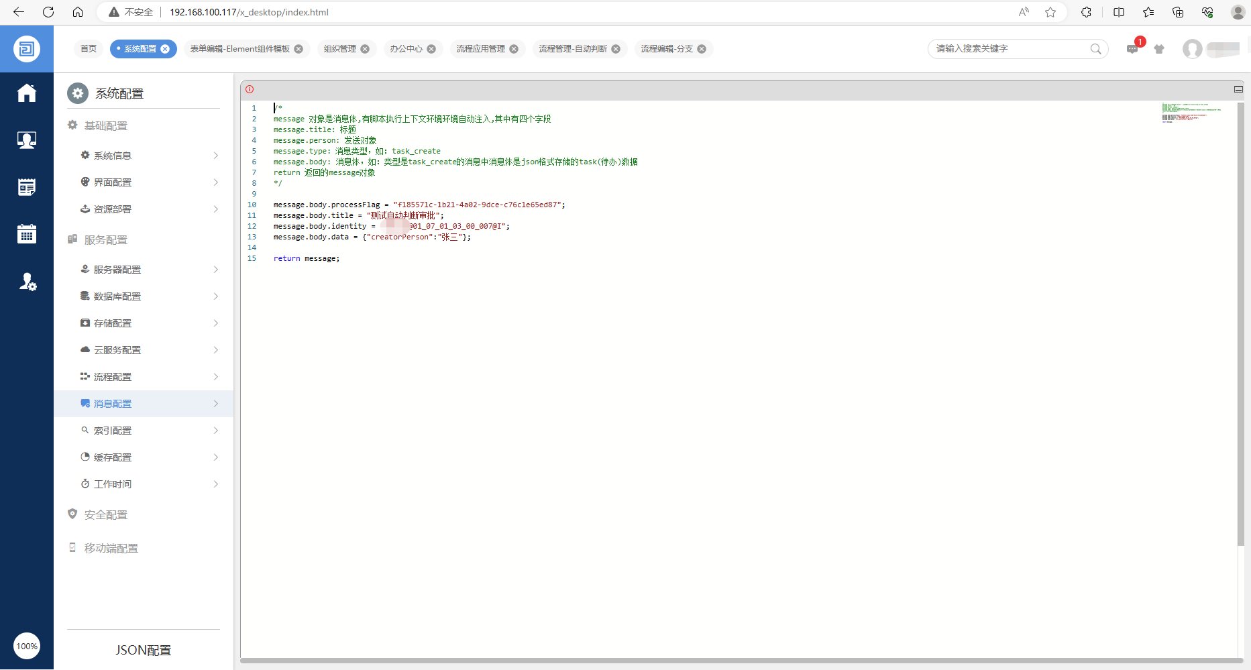Toggle browser split screen icon
Image resolution: width=1251 pixels, height=670 pixels.
[1119, 12]
